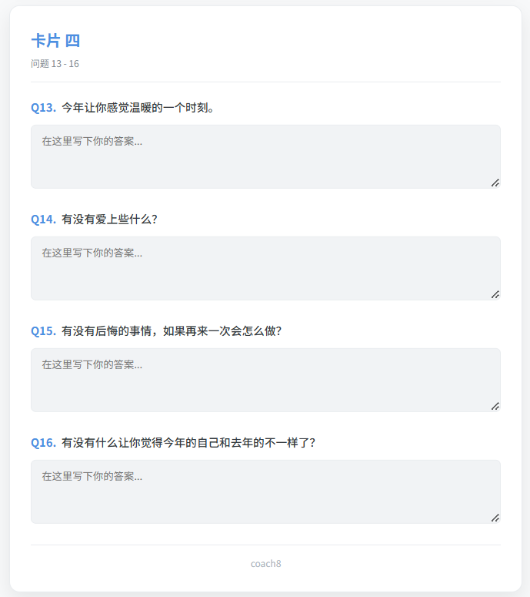Screen dimensions: 530x597
Task: Click the resize handle of Q13's text area
Action: click(495, 183)
